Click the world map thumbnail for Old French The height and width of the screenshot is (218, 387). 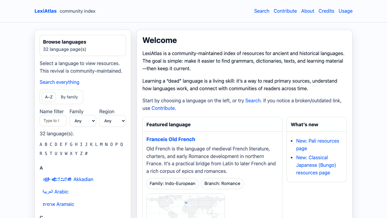pyautogui.click(x=185, y=206)
